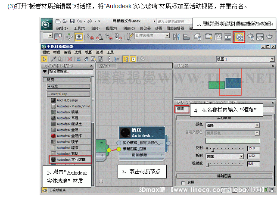The height and width of the screenshot is (197, 277).
Task: Toggle material/map browser panel icon
Action: 126,59
